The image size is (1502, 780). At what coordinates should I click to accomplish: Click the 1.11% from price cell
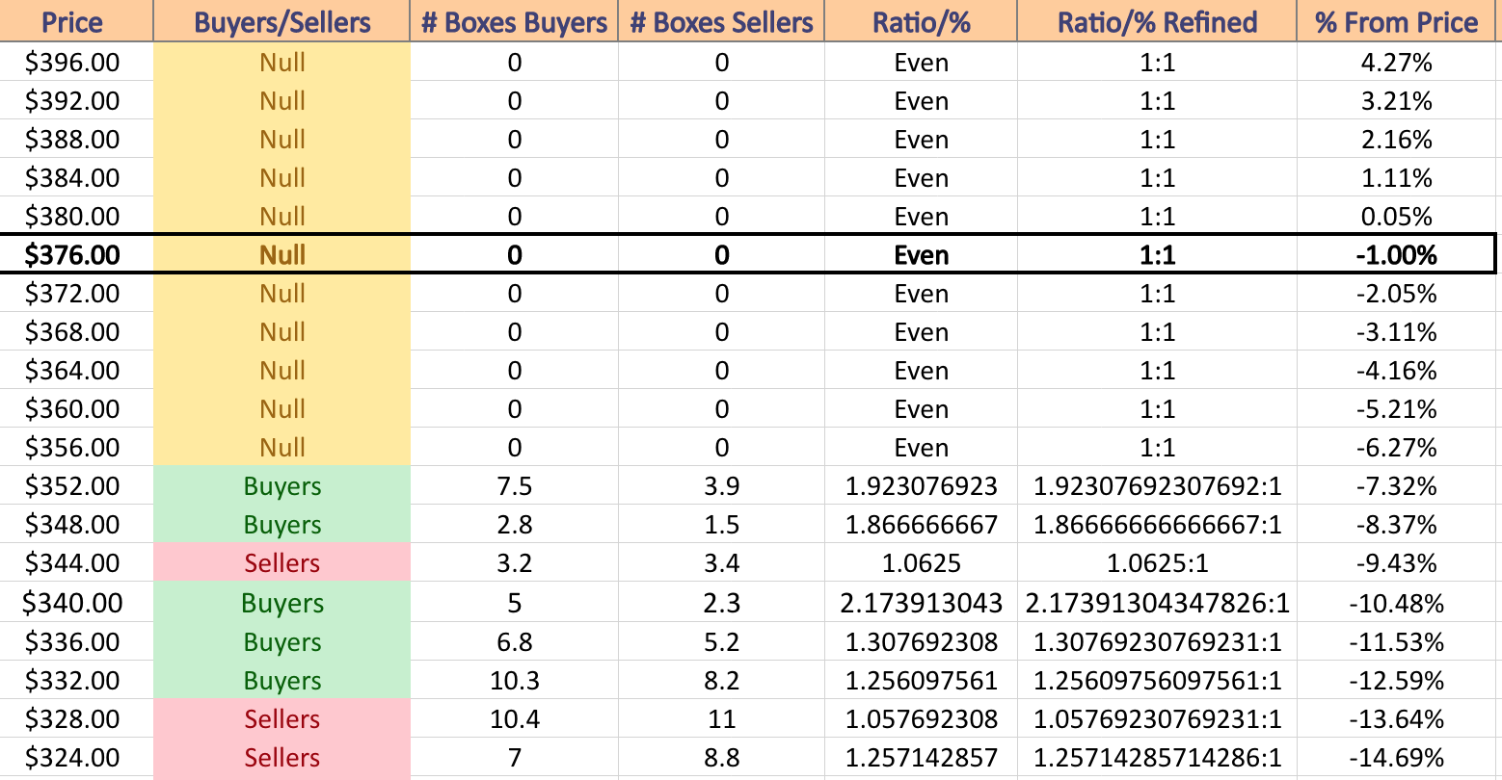1397,178
